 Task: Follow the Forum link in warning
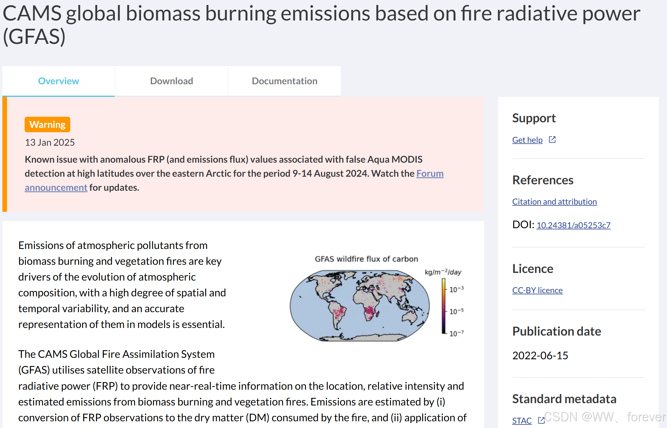(430, 173)
